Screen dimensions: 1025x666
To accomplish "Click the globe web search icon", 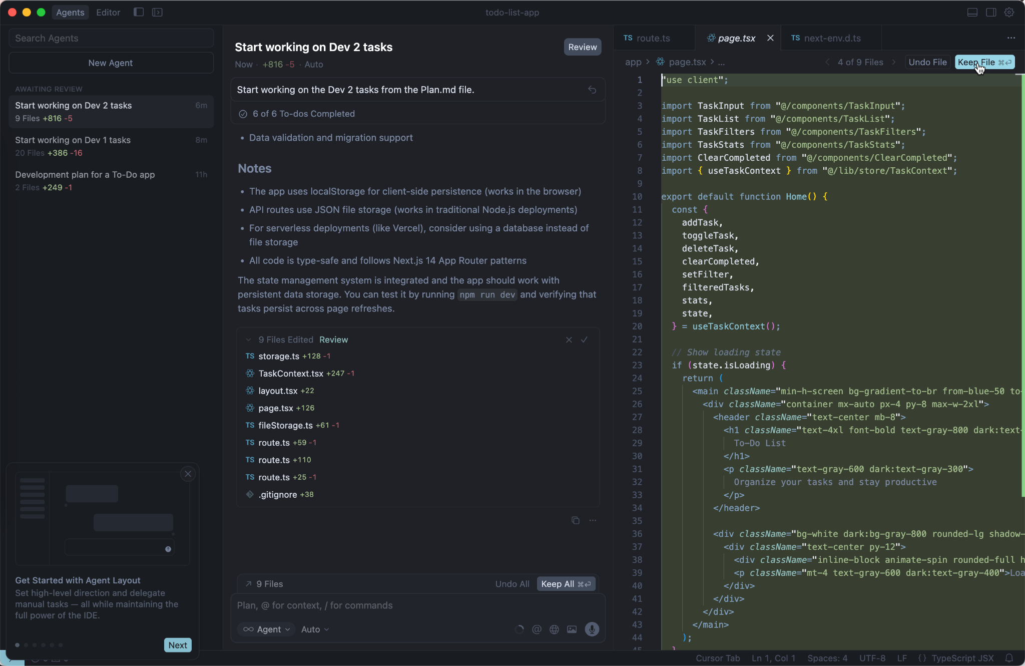I will point(554,629).
